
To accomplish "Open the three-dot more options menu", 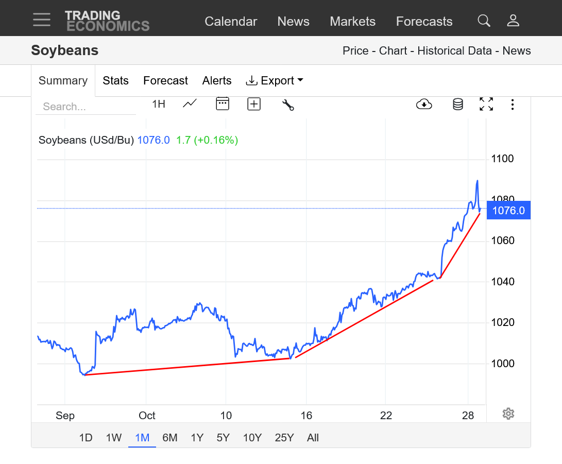I will pyautogui.click(x=512, y=105).
